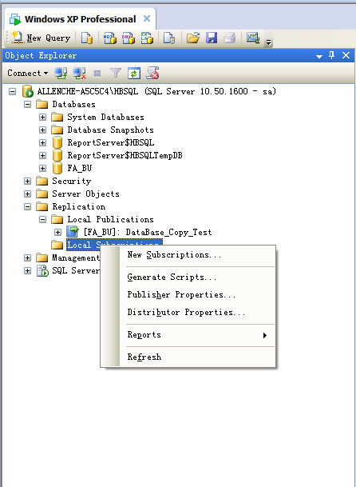The image size is (356, 487).
Task: Click Connect Object Explorer icon
Action: (61, 74)
